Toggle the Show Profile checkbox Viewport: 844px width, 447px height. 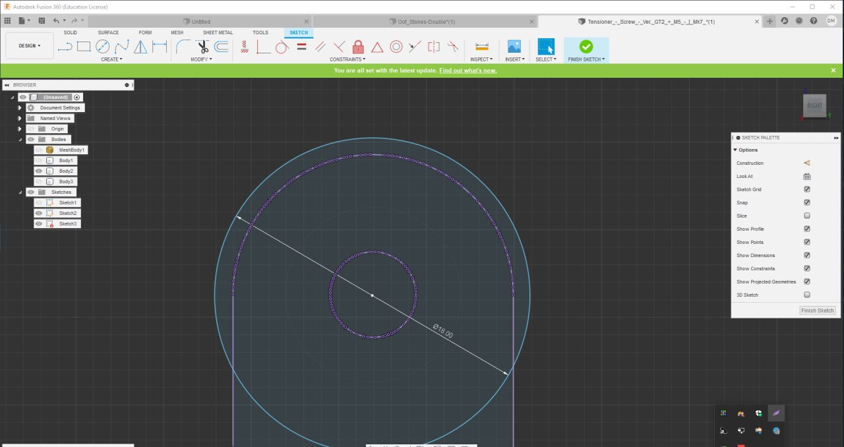(807, 229)
